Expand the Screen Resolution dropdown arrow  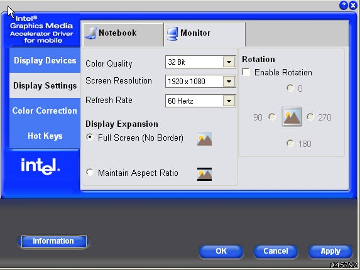click(x=229, y=82)
